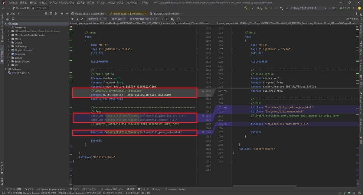363x195 pixels.
Task: Expand the Packages node in the Explorer
Action: click(x=6, y=69)
